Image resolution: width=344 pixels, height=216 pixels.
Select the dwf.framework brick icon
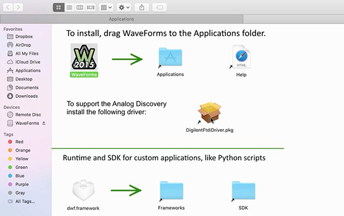[x=83, y=190]
